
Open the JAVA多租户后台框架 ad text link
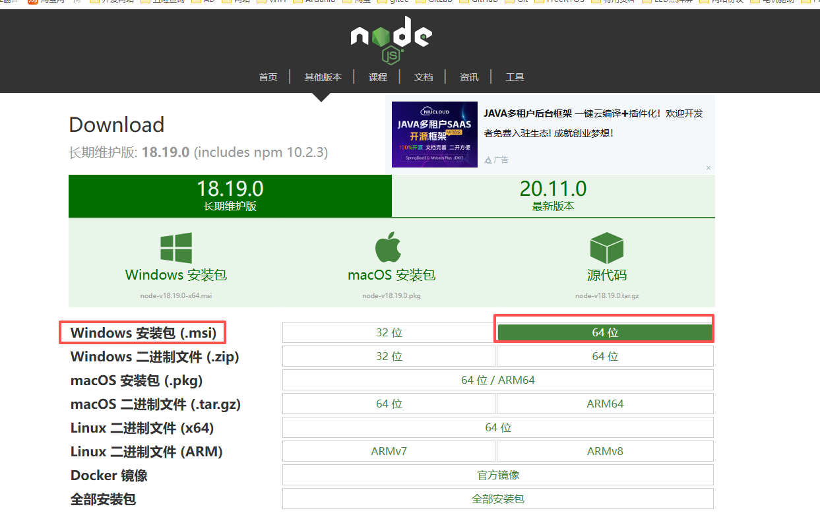[528, 113]
